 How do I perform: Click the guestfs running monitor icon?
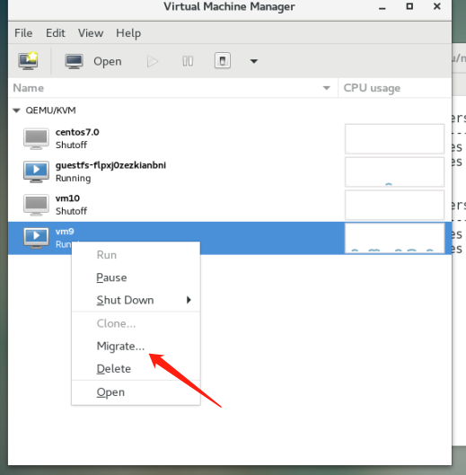click(x=36, y=172)
